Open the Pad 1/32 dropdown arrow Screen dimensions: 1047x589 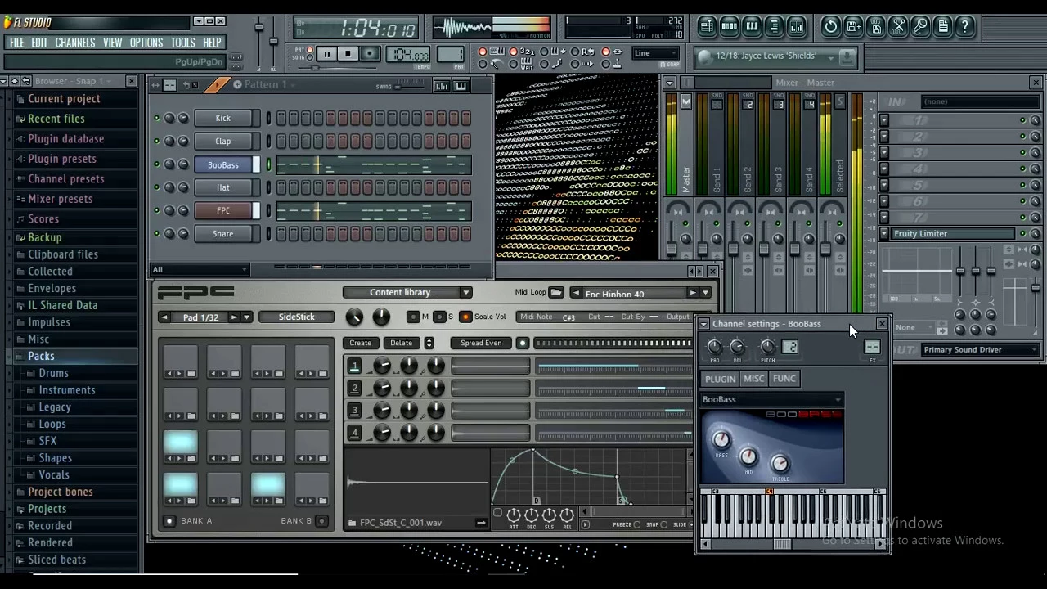(246, 317)
